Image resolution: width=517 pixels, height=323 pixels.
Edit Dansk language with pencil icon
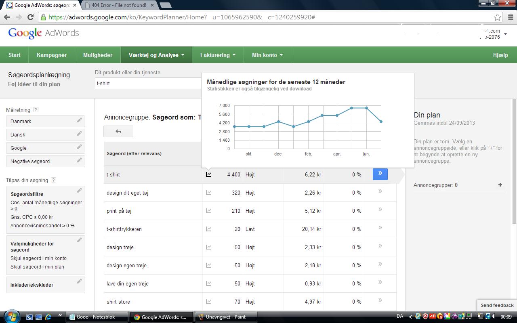coord(80,134)
